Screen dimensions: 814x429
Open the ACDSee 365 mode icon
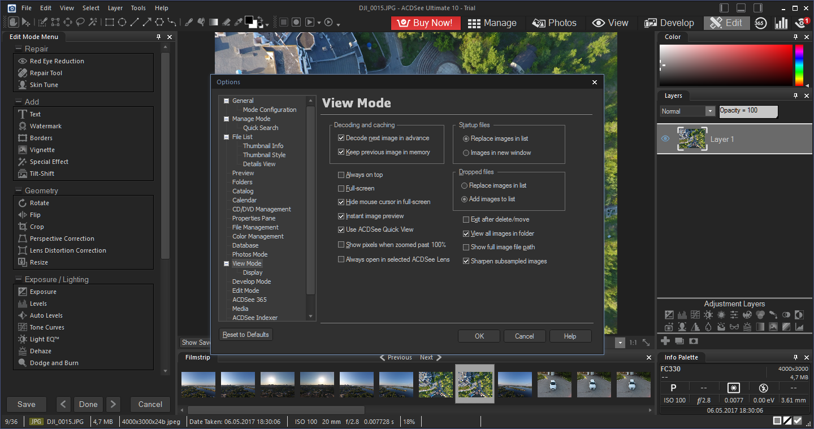(x=760, y=23)
